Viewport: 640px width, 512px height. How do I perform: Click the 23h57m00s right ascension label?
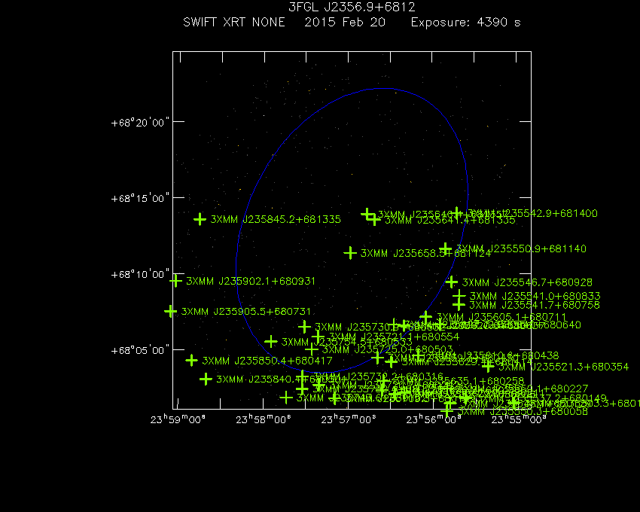pyautogui.click(x=348, y=419)
